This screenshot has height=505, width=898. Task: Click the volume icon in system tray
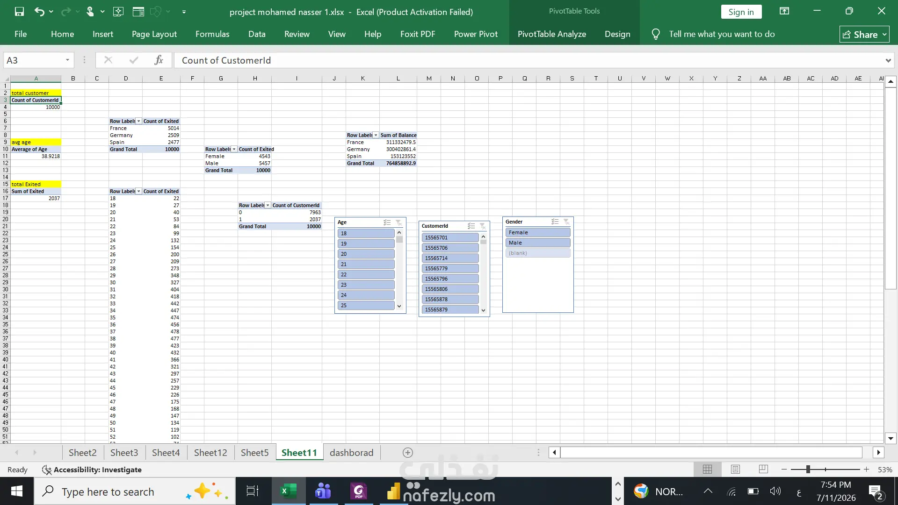point(775,491)
